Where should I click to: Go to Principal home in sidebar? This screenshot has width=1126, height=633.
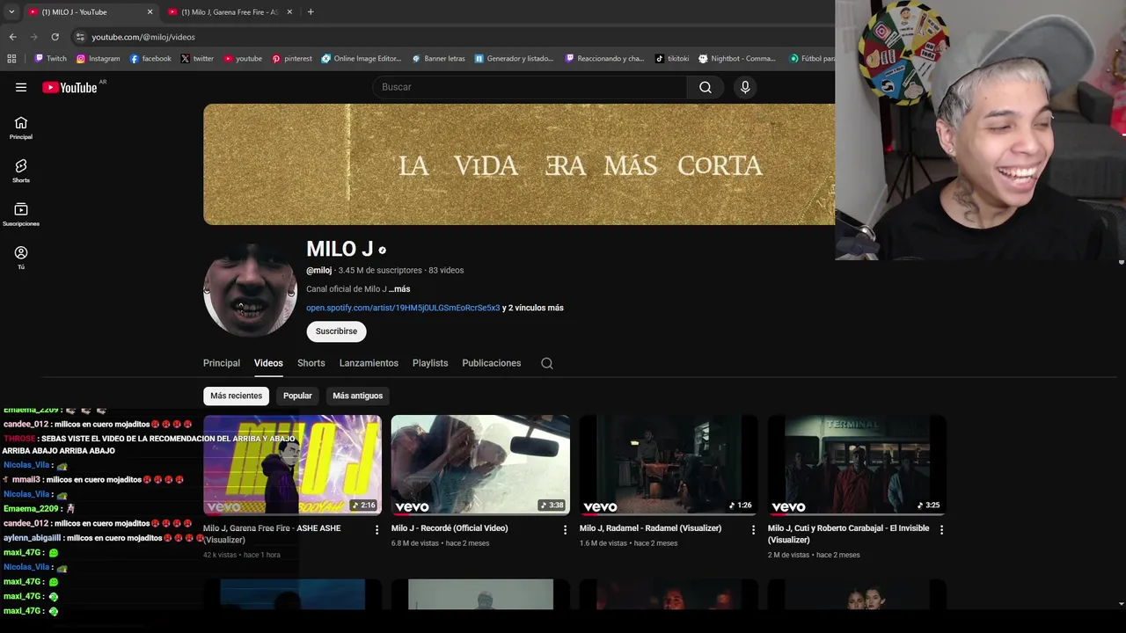click(x=21, y=127)
